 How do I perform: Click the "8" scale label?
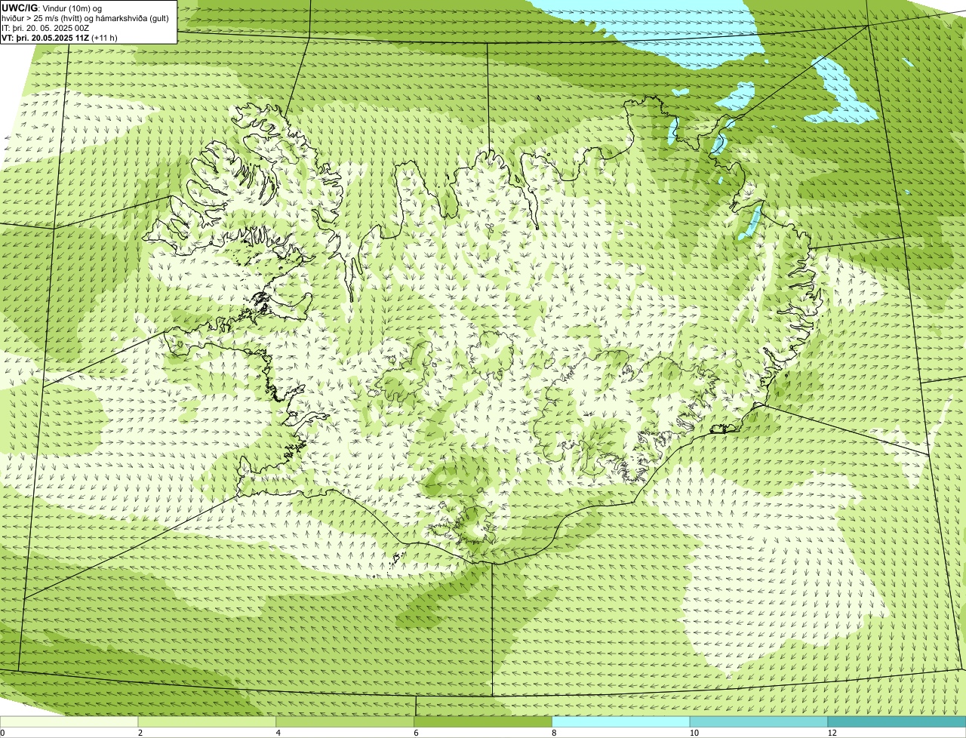coord(554,733)
